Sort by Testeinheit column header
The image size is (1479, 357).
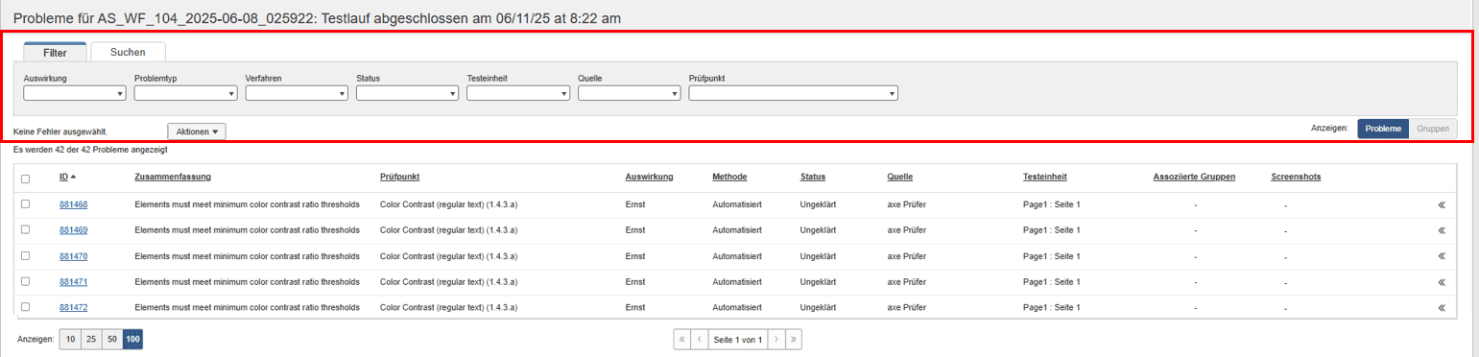1045,178
